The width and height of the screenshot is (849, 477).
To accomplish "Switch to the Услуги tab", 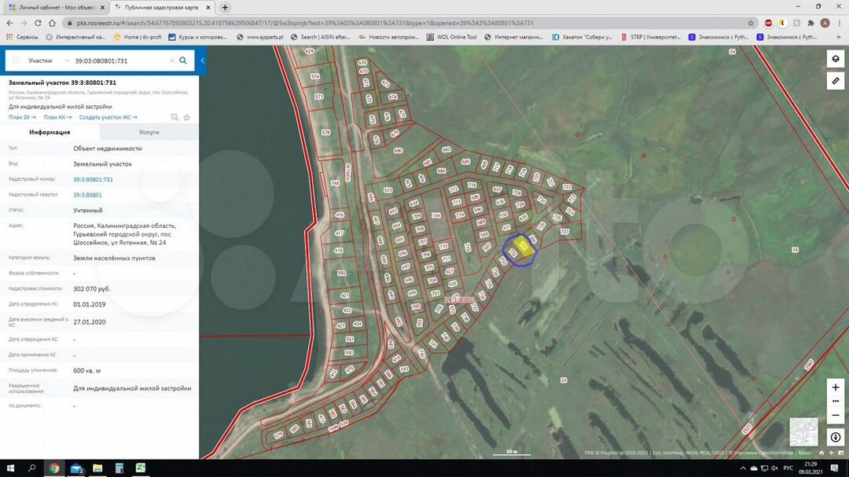I will (149, 132).
